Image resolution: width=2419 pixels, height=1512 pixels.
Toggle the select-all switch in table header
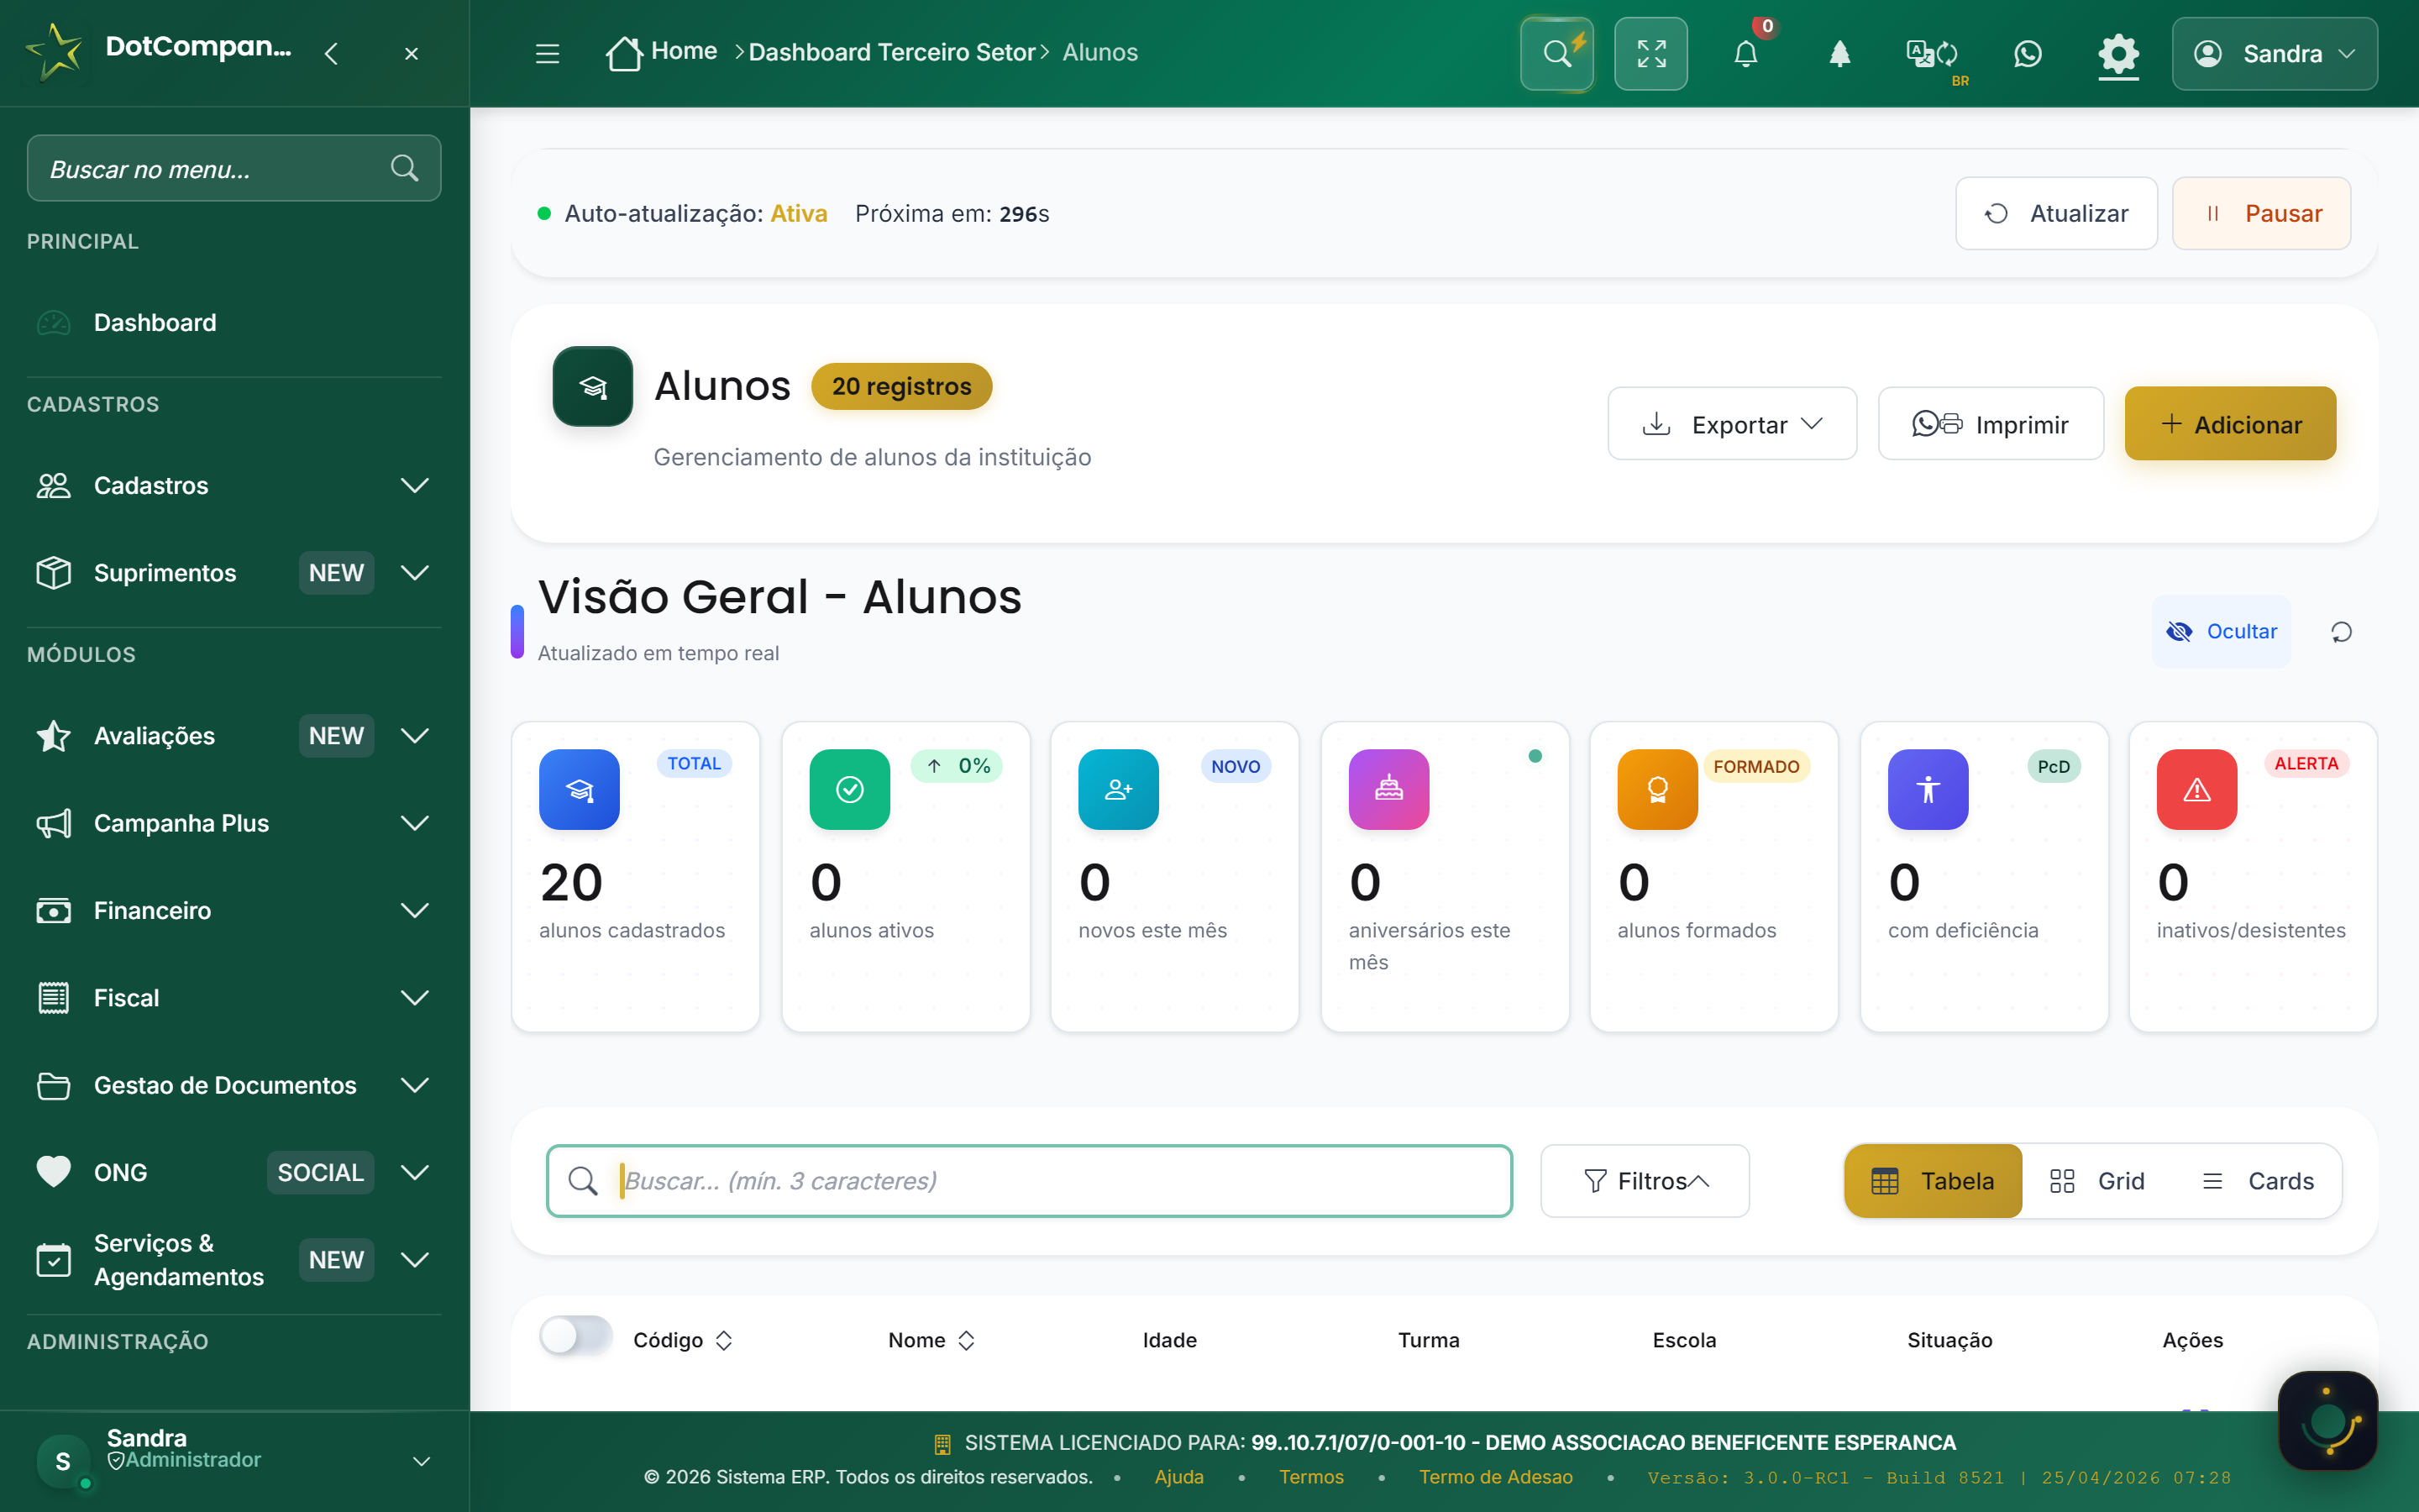575,1335
